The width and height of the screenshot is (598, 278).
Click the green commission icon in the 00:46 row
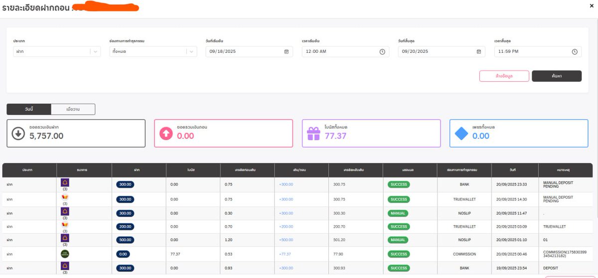tap(65, 254)
